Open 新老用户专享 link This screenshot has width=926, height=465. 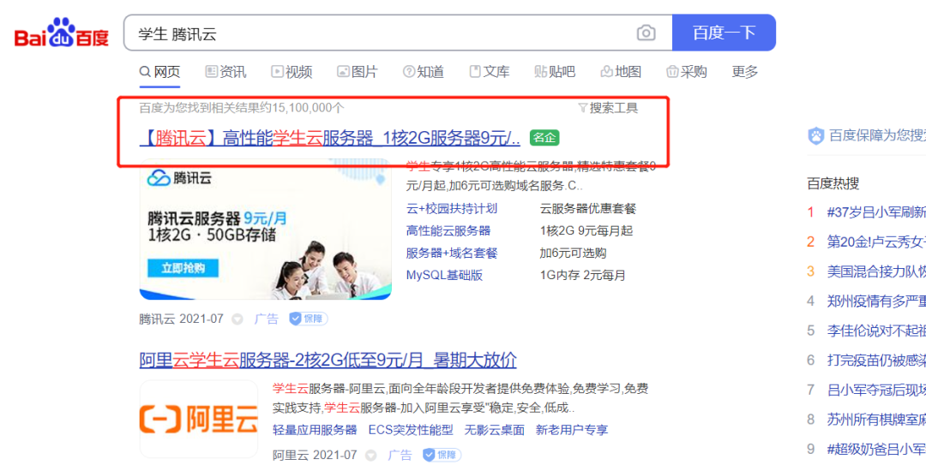coord(572,430)
